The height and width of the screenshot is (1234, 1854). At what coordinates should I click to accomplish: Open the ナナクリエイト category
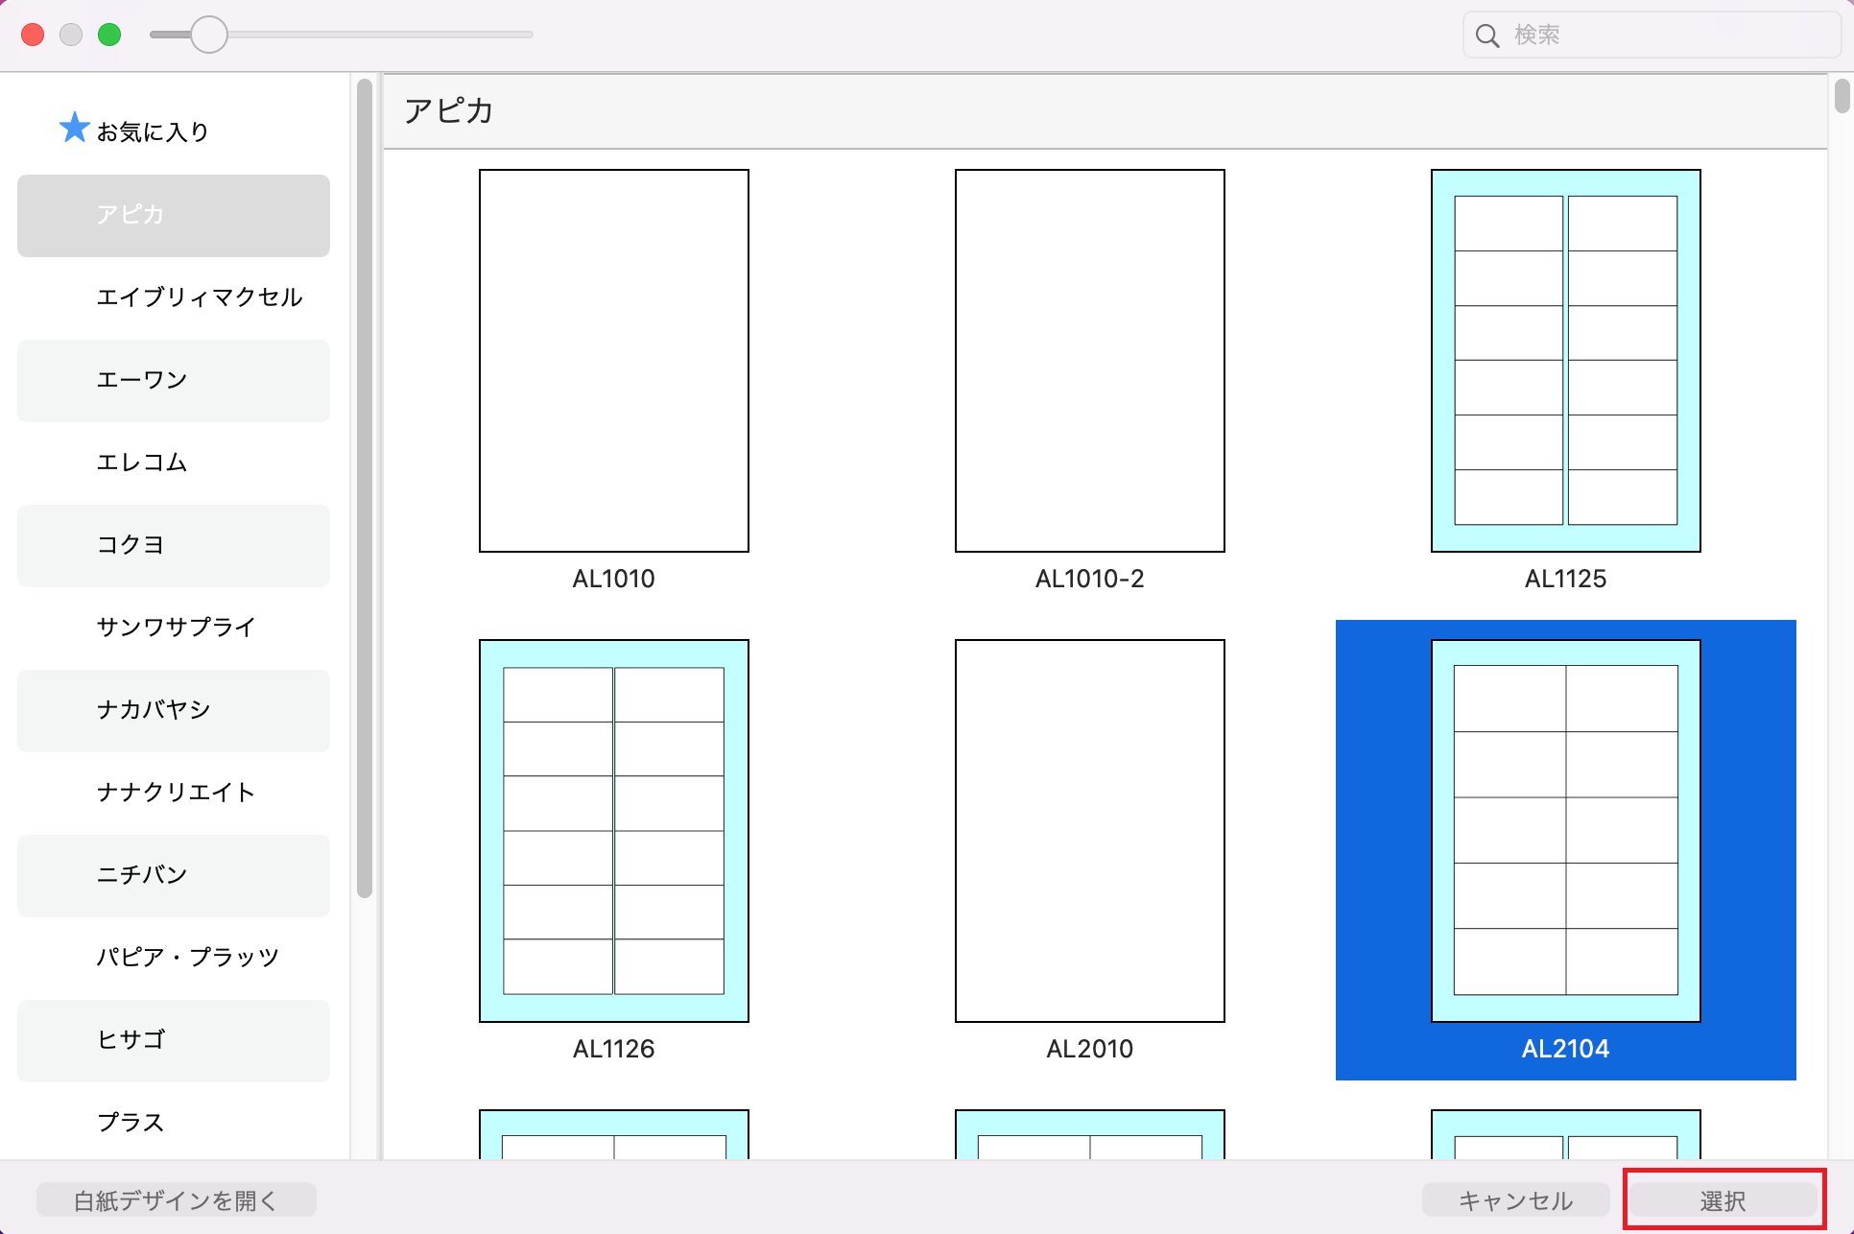coord(174,793)
